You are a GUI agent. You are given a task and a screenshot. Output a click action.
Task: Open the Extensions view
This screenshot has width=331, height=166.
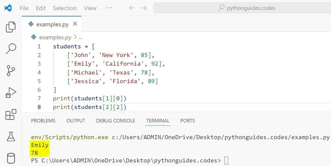click(11, 114)
